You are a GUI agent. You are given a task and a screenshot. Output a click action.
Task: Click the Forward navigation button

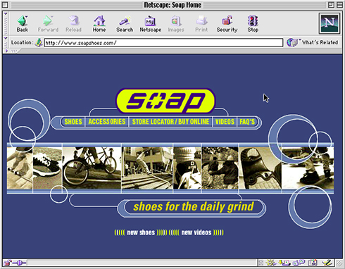(x=48, y=24)
